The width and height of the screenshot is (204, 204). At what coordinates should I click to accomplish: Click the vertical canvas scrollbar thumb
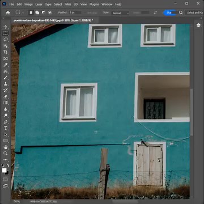[192, 112]
